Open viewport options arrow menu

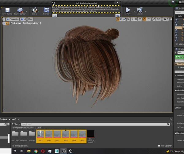pos(4,19)
